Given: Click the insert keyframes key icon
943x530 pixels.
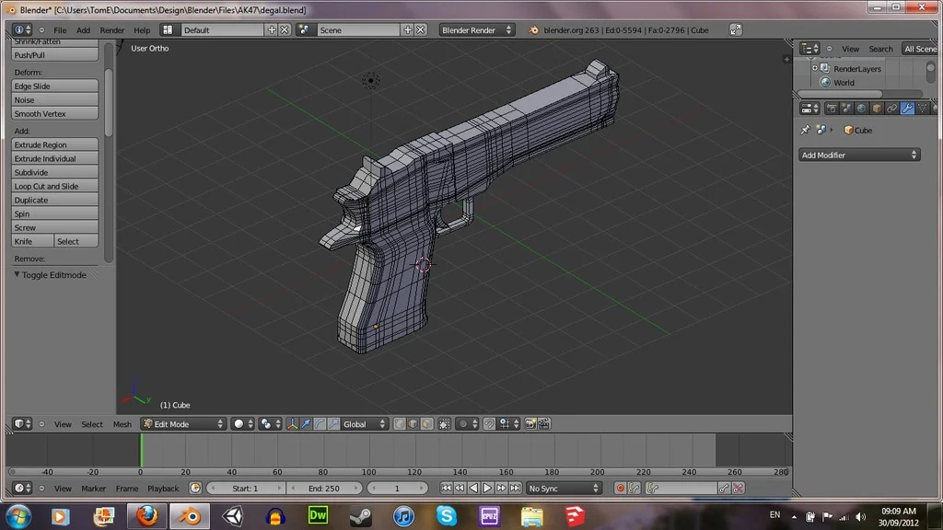Looking at the screenshot, I should pyautogui.click(x=724, y=488).
